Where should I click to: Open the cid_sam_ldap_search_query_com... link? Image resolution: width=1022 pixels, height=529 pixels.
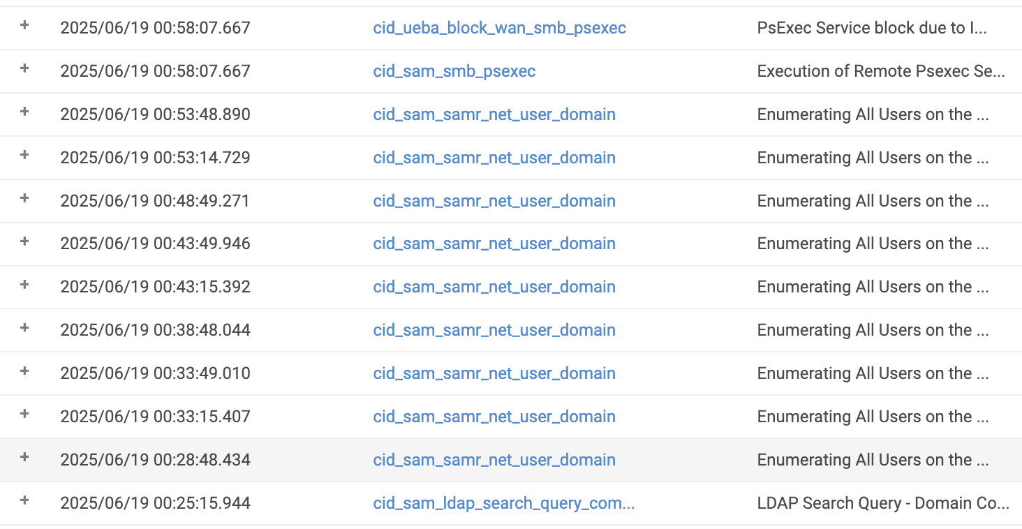[x=504, y=503]
